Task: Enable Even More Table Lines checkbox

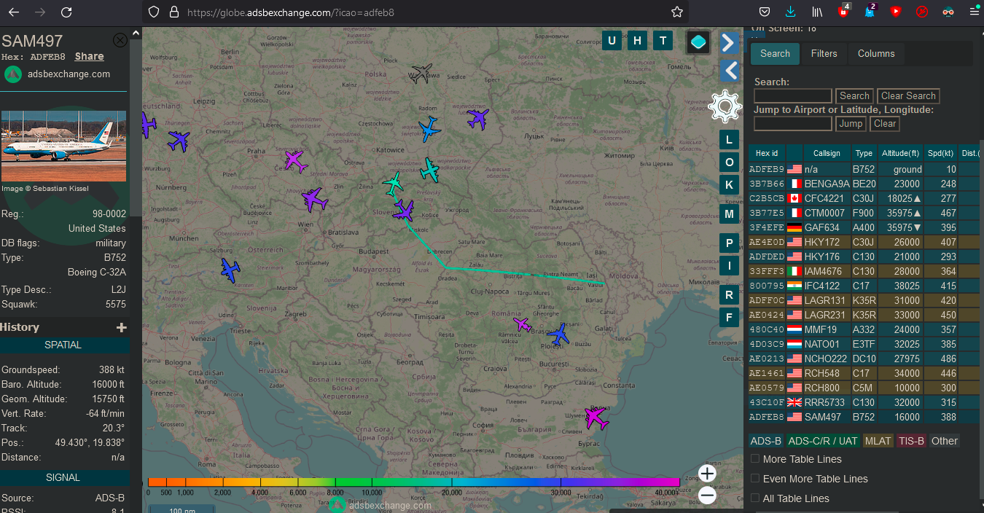Action: [755, 479]
